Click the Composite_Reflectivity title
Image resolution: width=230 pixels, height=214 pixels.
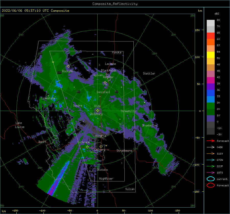coord(115,4)
